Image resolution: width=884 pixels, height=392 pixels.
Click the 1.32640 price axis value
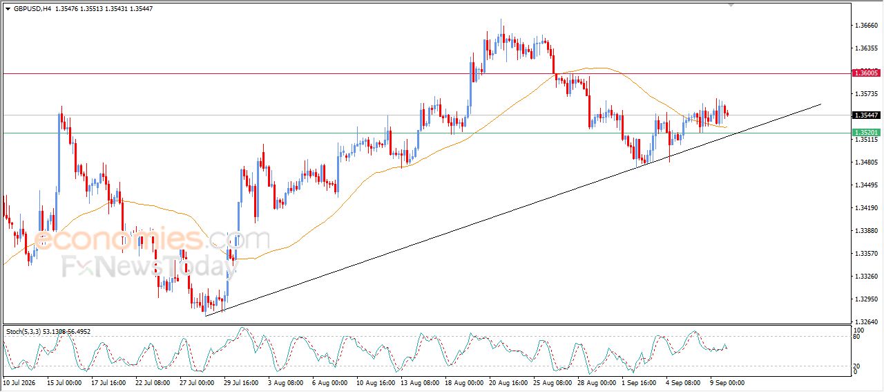(865, 322)
